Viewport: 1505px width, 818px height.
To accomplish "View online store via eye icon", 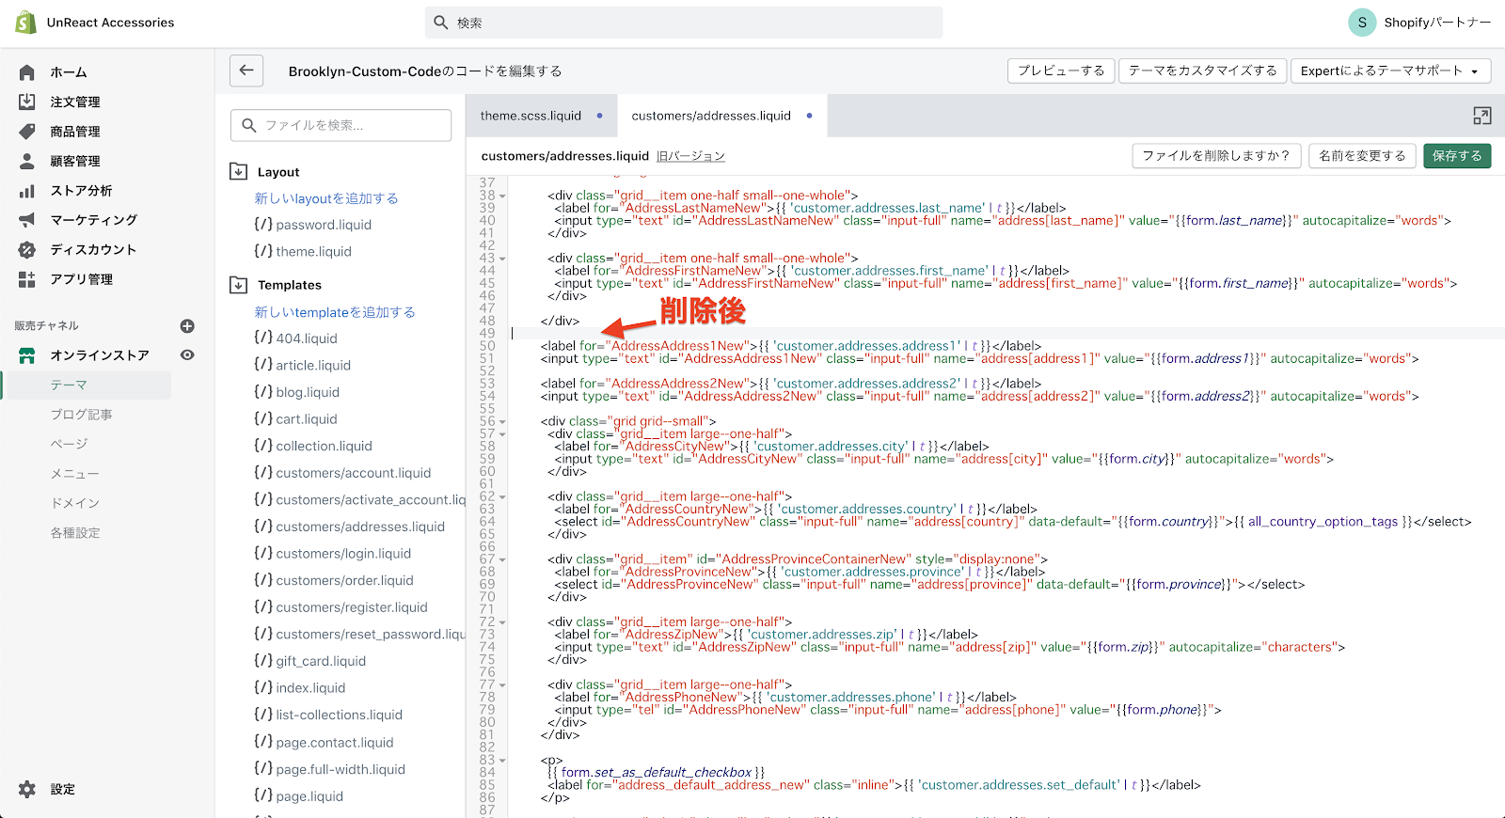I will point(187,355).
